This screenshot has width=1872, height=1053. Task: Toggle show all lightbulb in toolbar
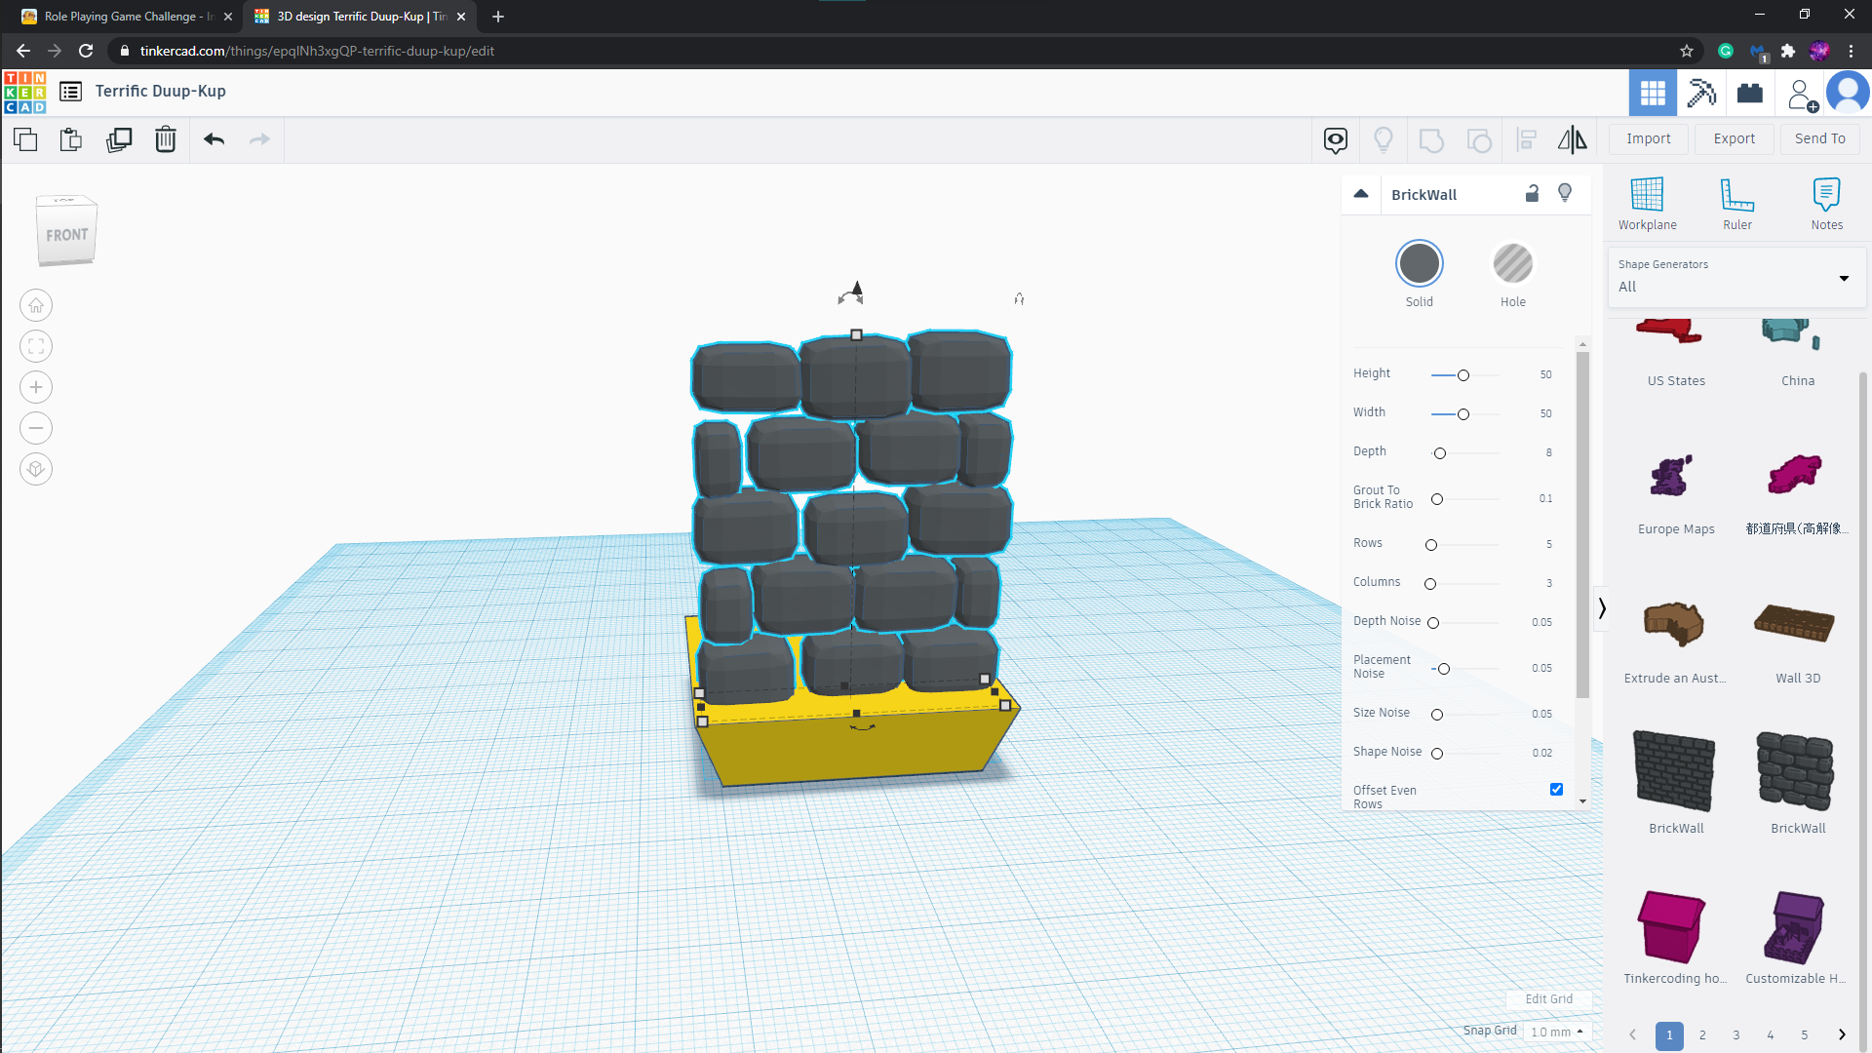[x=1384, y=140]
